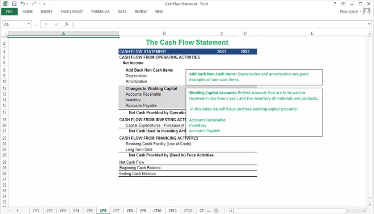This screenshot has width=374, height=214.
Task: Switch to the VIEW ribbon tab
Action: [x=159, y=12]
